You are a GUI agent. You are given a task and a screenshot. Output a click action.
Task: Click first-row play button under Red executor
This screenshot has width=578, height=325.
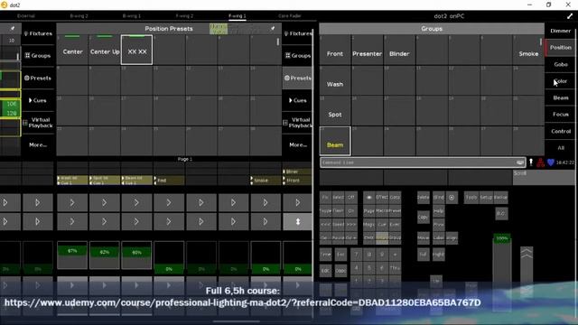coord(169,202)
